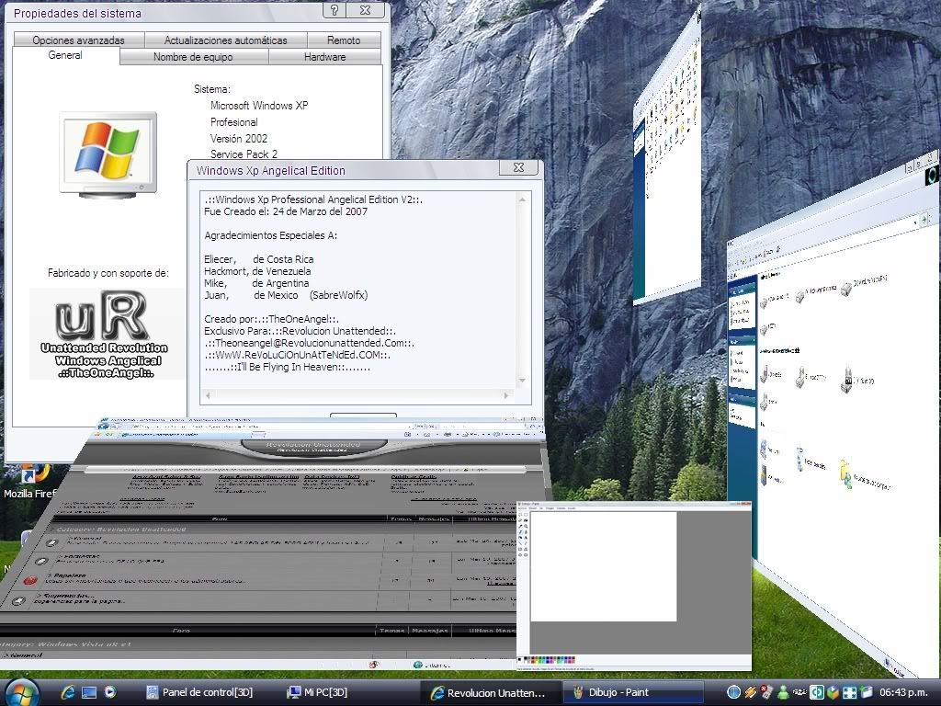Click the green user tray icon

(x=783, y=692)
